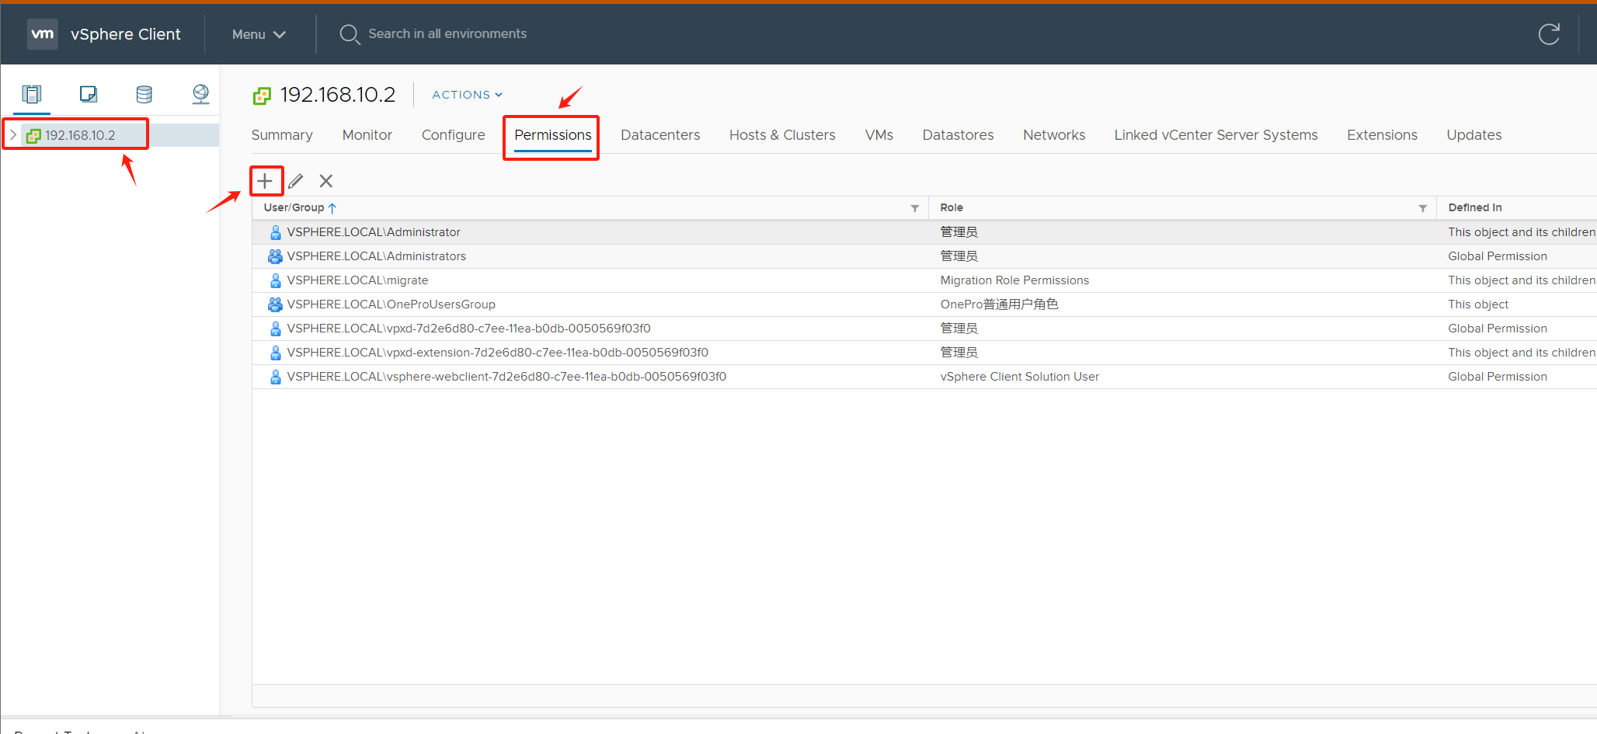The width and height of the screenshot is (1597, 734).
Task: Click the Migration Role Permissions cell
Action: pos(1014,280)
